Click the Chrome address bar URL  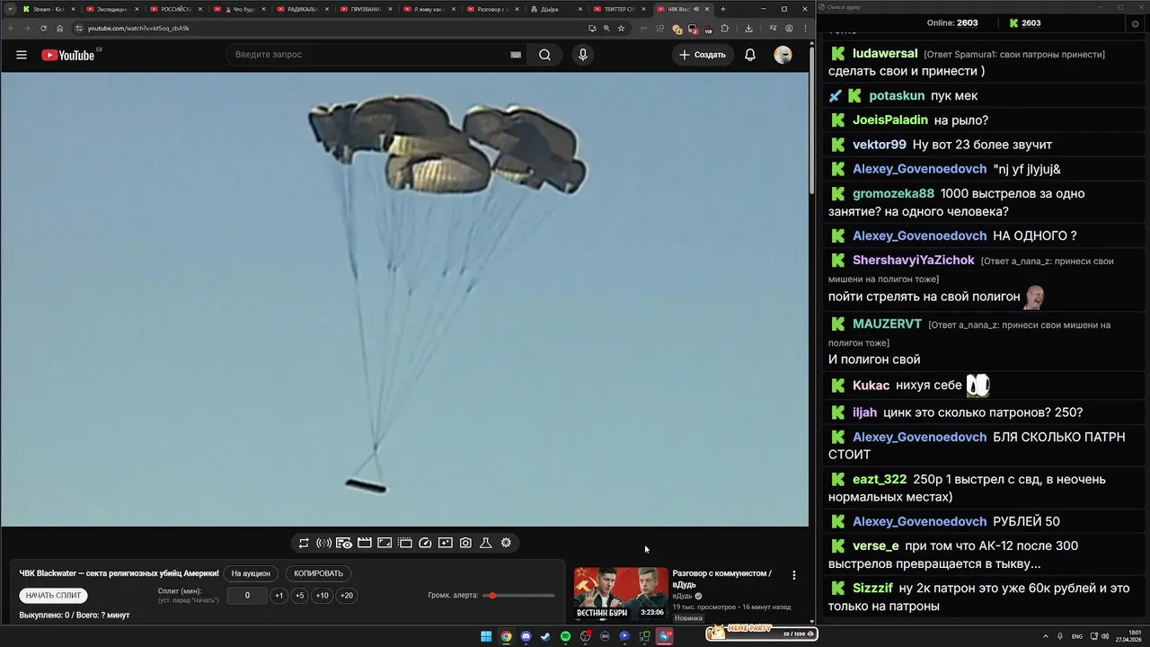click(x=138, y=28)
